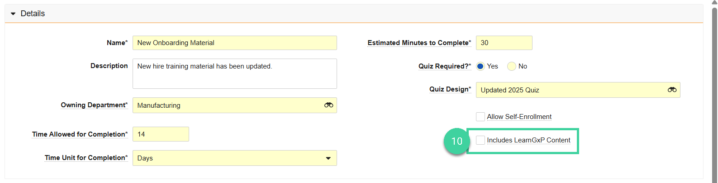Click the Quiz Design field
The image size is (718, 183).
point(570,90)
